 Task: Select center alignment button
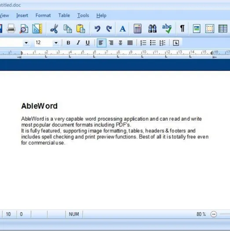coord(120,43)
